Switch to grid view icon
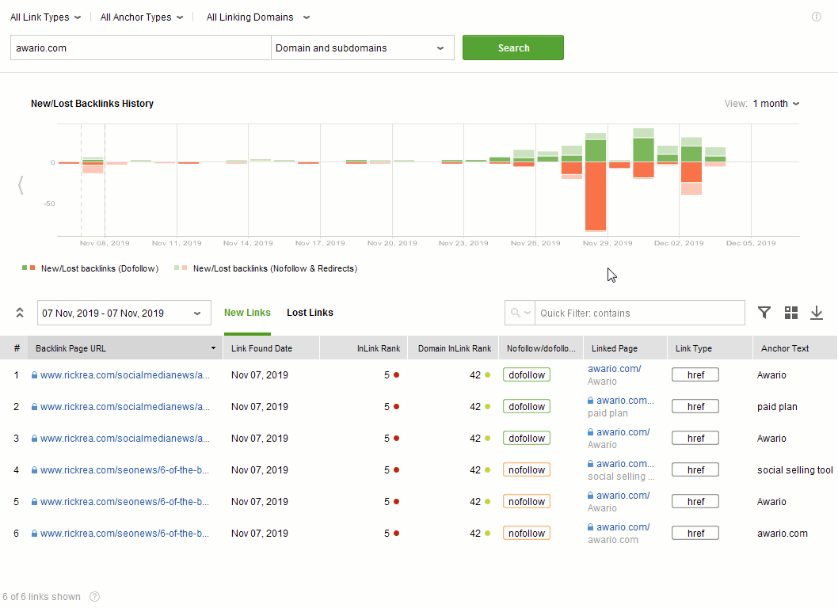Screen dimensions: 838x608 791,313
